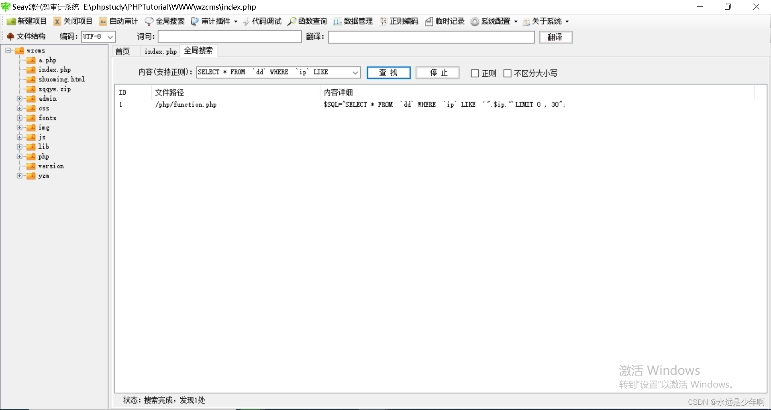Screen dimensions: 771x410
Task: Open 新建项目 to create a new project
Action: [31, 21]
